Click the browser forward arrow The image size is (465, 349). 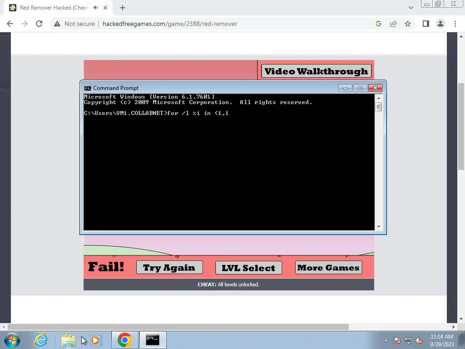(25, 24)
